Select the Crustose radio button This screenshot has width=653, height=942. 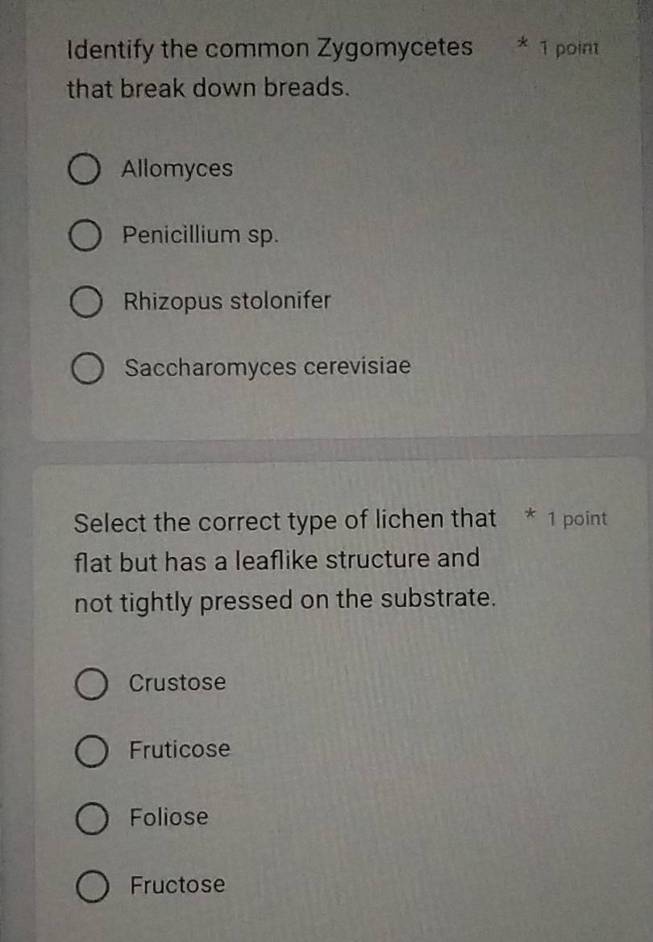click(x=91, y=685)
